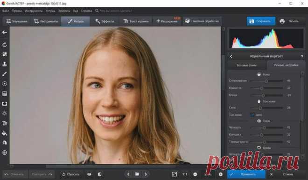Viewport: 308px width, 180px height.
Task: Click the Повторить redo button
Action: tap(42, 174)
